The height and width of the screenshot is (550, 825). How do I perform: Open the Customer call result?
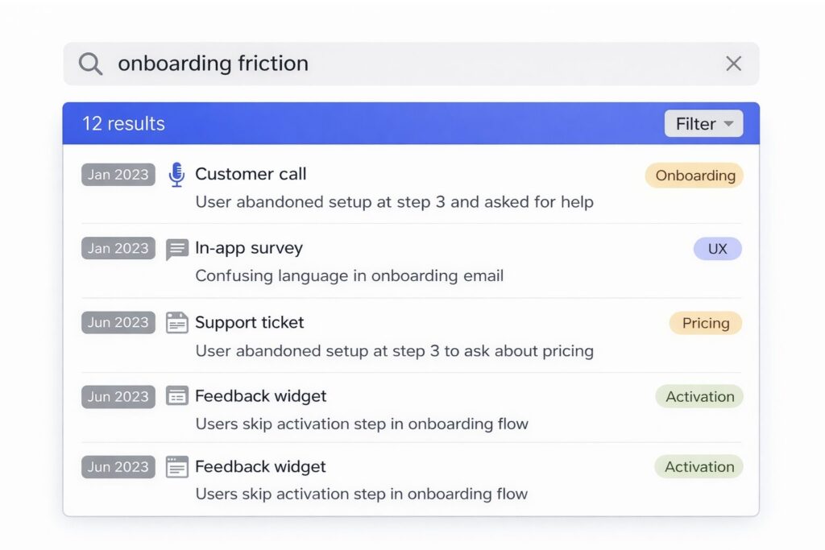pyautogui.click(x=251, y=174)
